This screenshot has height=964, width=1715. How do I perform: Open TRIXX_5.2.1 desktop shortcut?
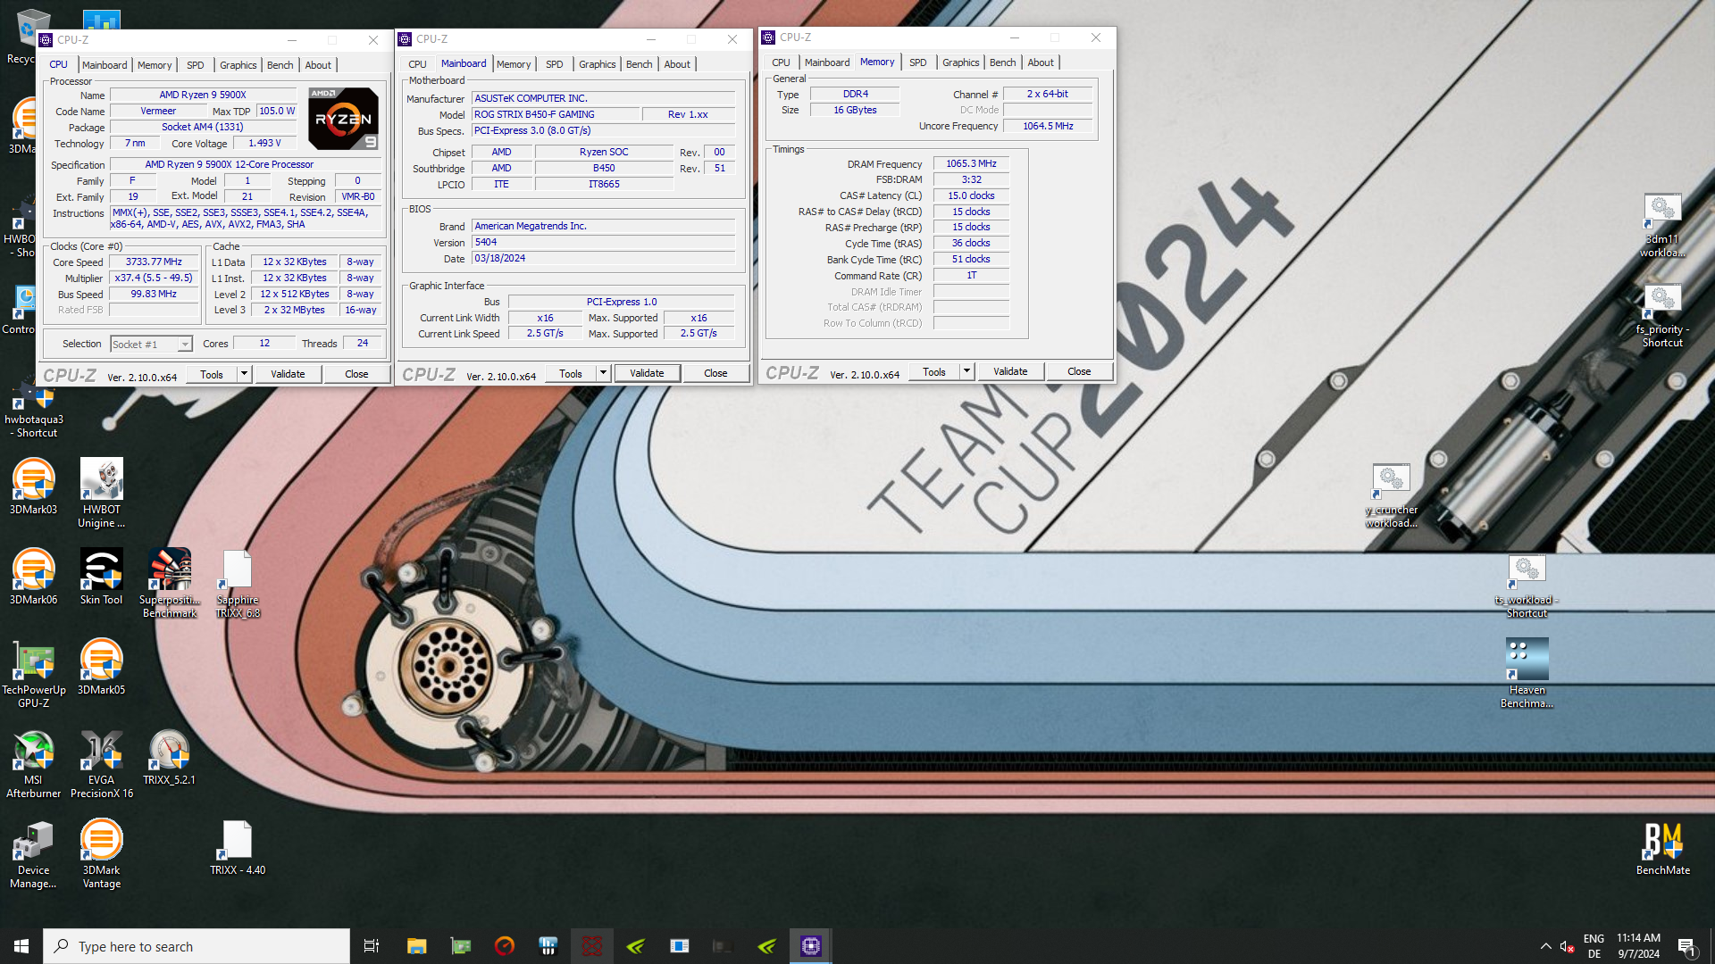(x=170, y=757)
